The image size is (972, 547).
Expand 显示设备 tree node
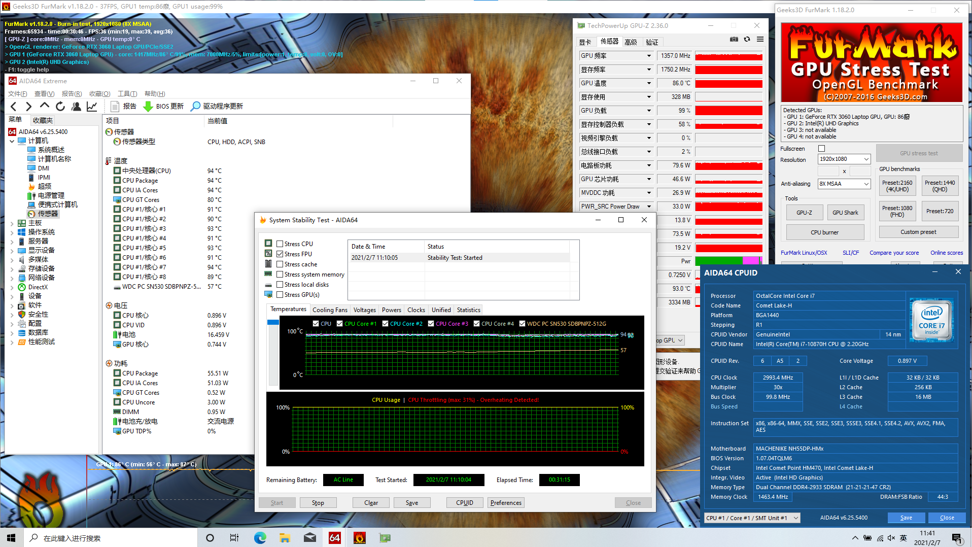(12, 251)
